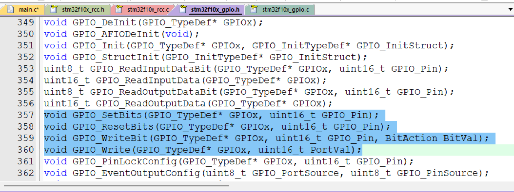Screen dimensions: 514x192
Task: Click the BitAction keyword on line 359
Action: pos(411,138)
